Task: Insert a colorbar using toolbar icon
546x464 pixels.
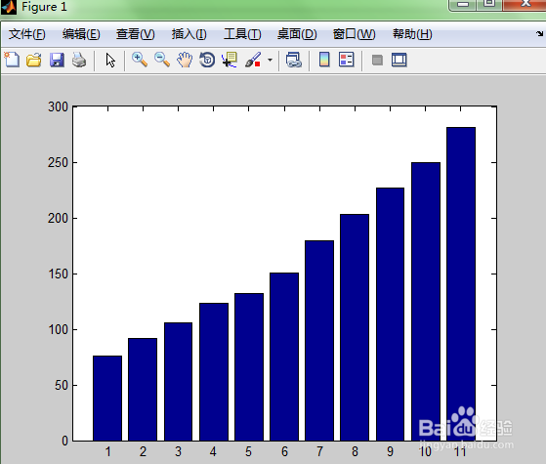Action: pos(324,60)
